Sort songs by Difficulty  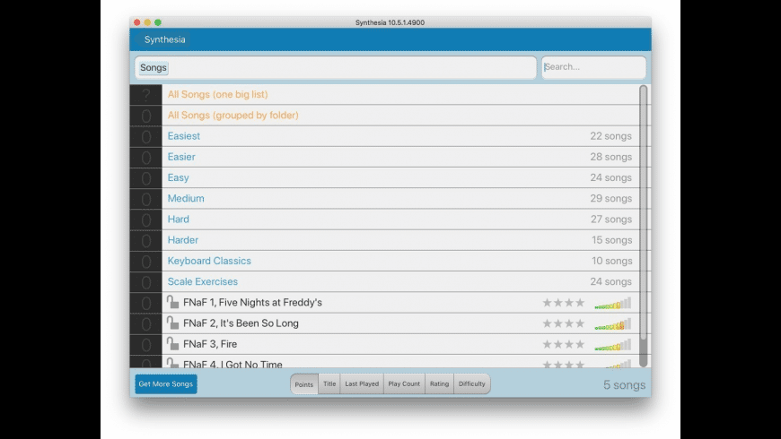471,383
